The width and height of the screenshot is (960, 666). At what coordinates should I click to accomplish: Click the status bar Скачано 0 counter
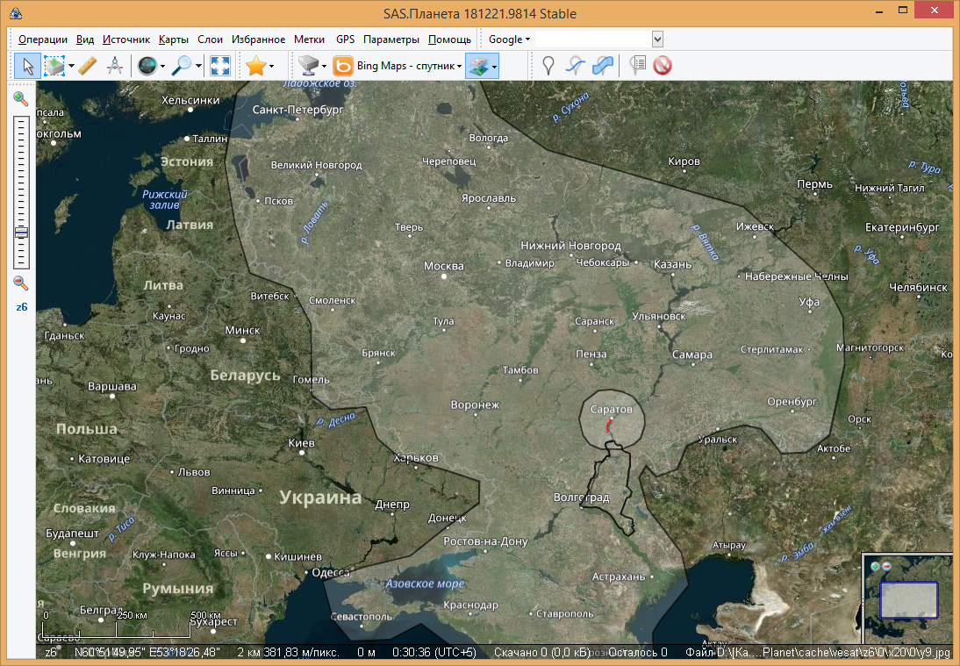[x=541, y=653]
